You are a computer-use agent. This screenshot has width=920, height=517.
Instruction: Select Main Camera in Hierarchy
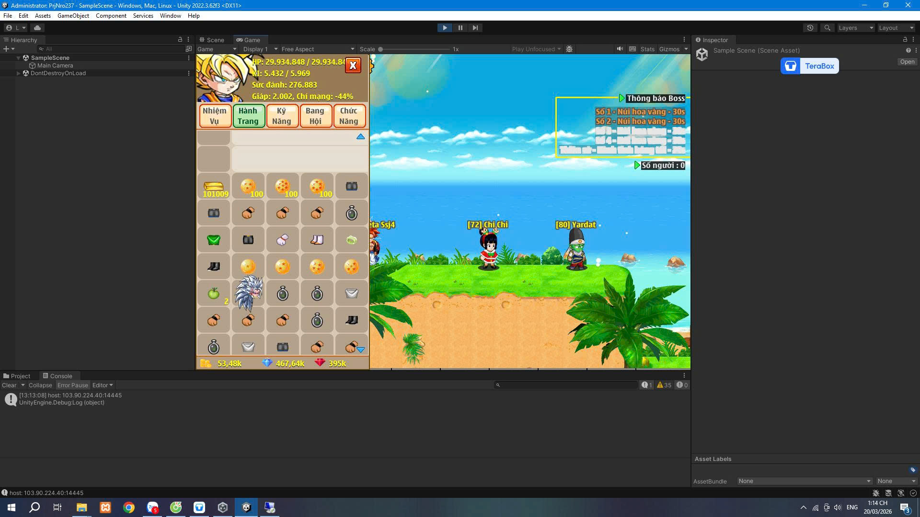pyautogui.click(x=55, y=66)
